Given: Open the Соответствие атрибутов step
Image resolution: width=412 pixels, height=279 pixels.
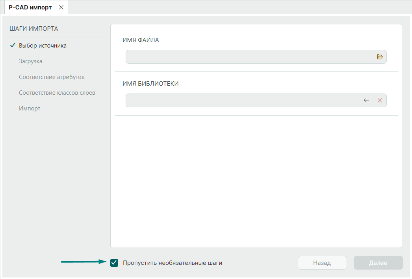Looking at the screenshot, I should [x=52, y=77].
